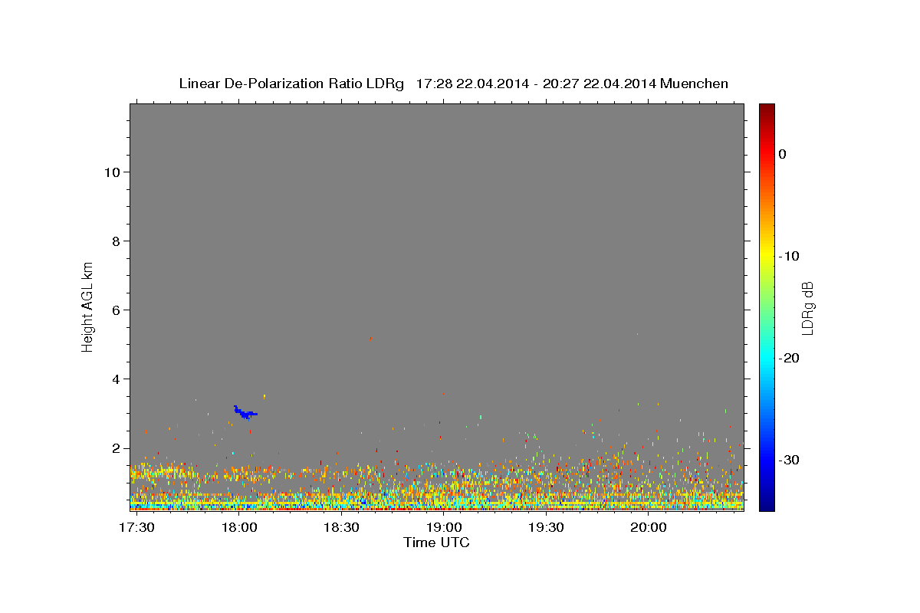Click the 18:00 time tick label
The width and height of the screenshot is (920, 613).
coord(239,528)
